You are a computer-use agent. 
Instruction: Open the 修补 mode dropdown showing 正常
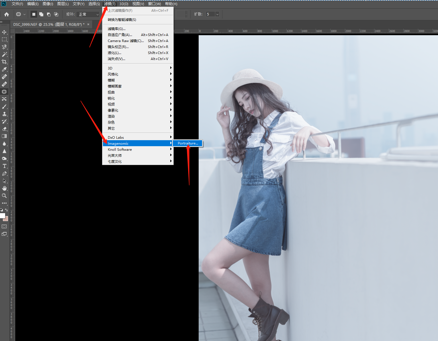point(88,14)
